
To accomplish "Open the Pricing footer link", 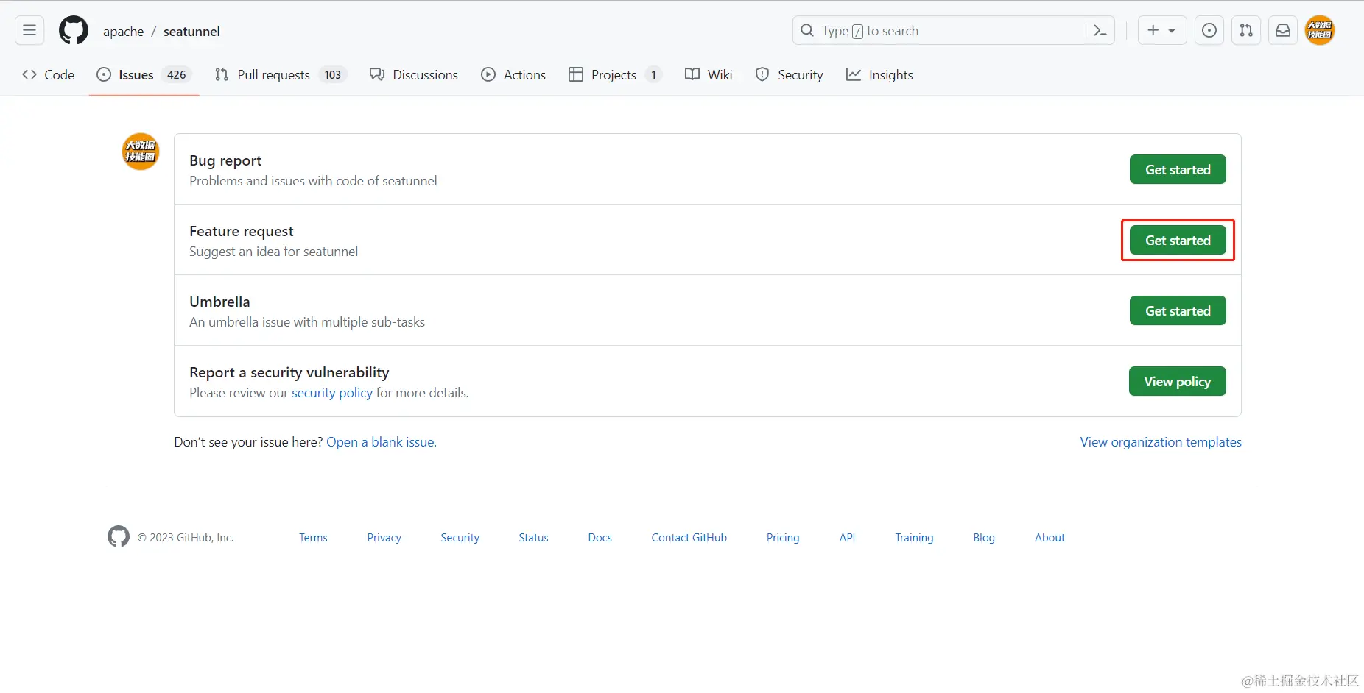I will 783,538.
